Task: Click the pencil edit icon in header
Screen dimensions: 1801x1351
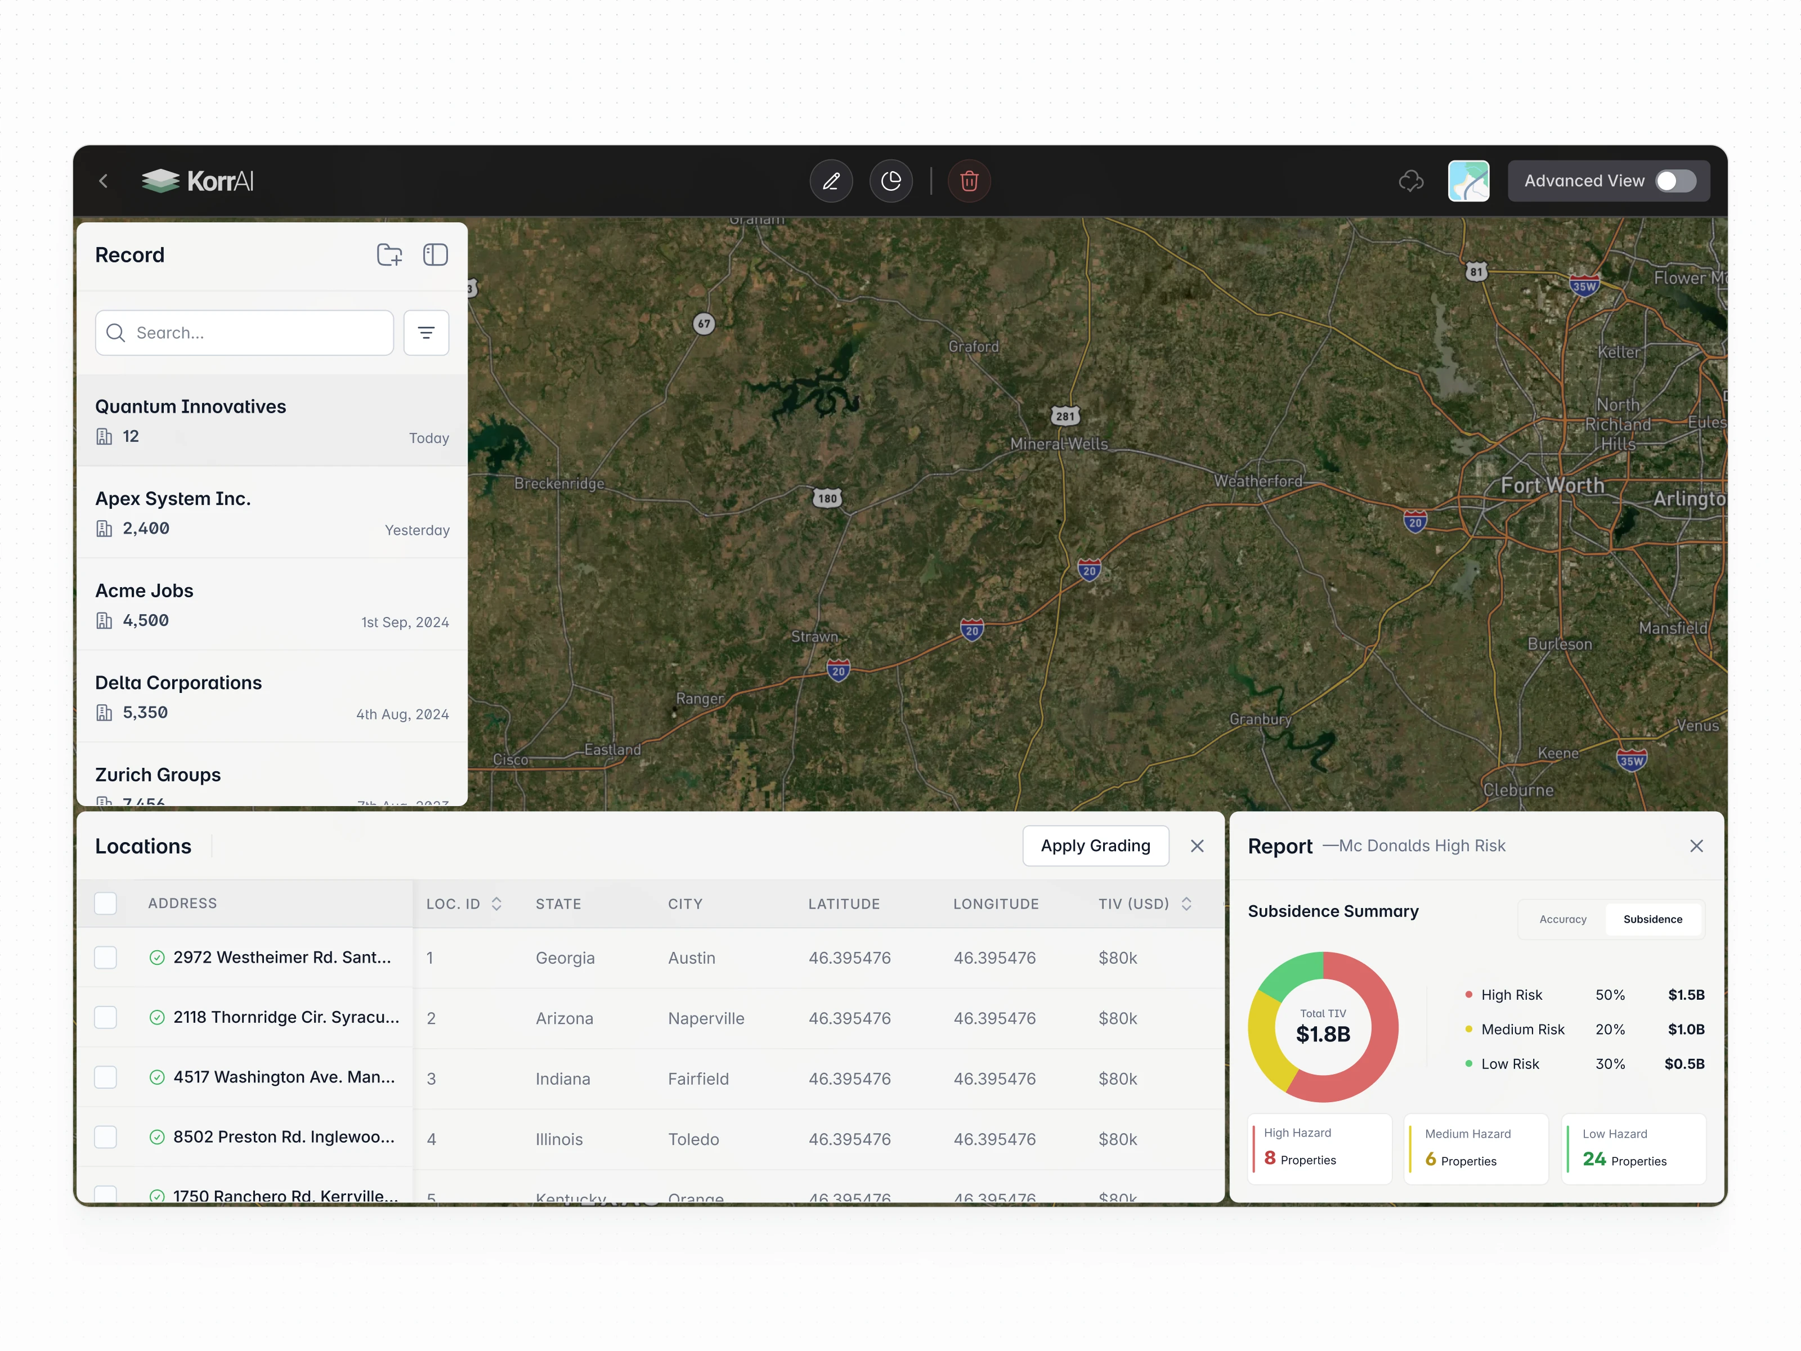Action: coord(831,181)
